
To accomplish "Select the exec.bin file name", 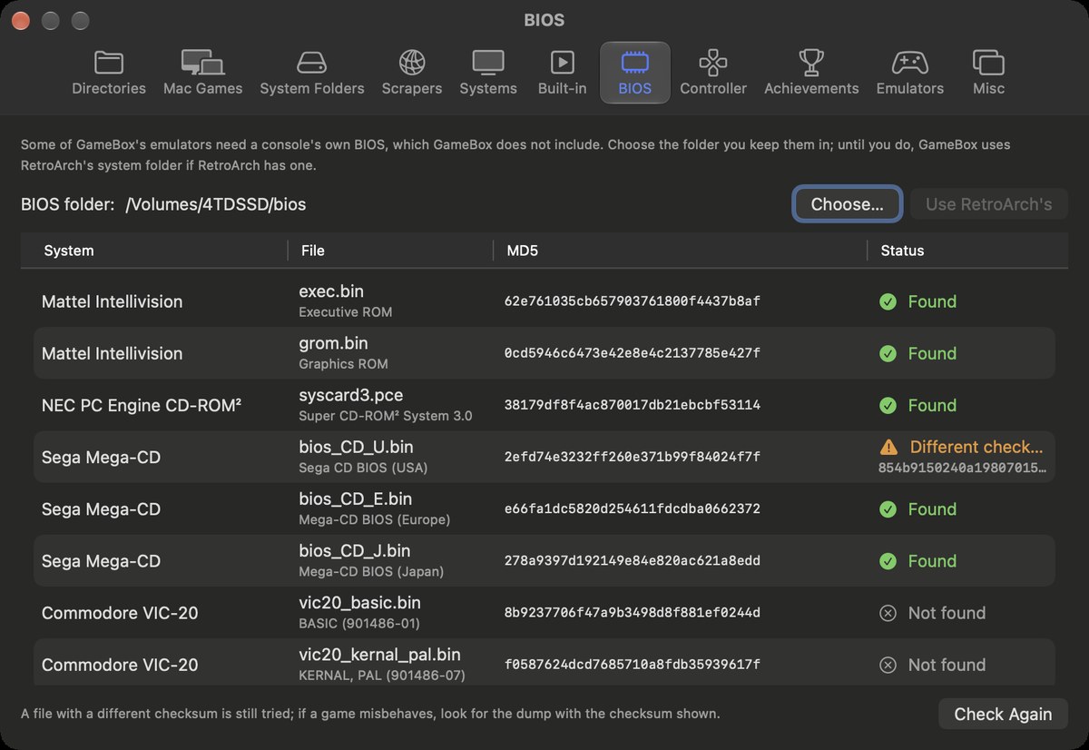I will (331, 291).
